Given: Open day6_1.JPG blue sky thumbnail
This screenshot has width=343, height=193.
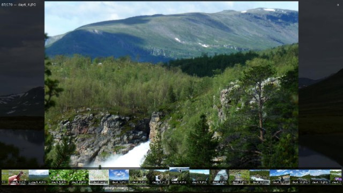Looking at the screenshot, I should 119,177.
